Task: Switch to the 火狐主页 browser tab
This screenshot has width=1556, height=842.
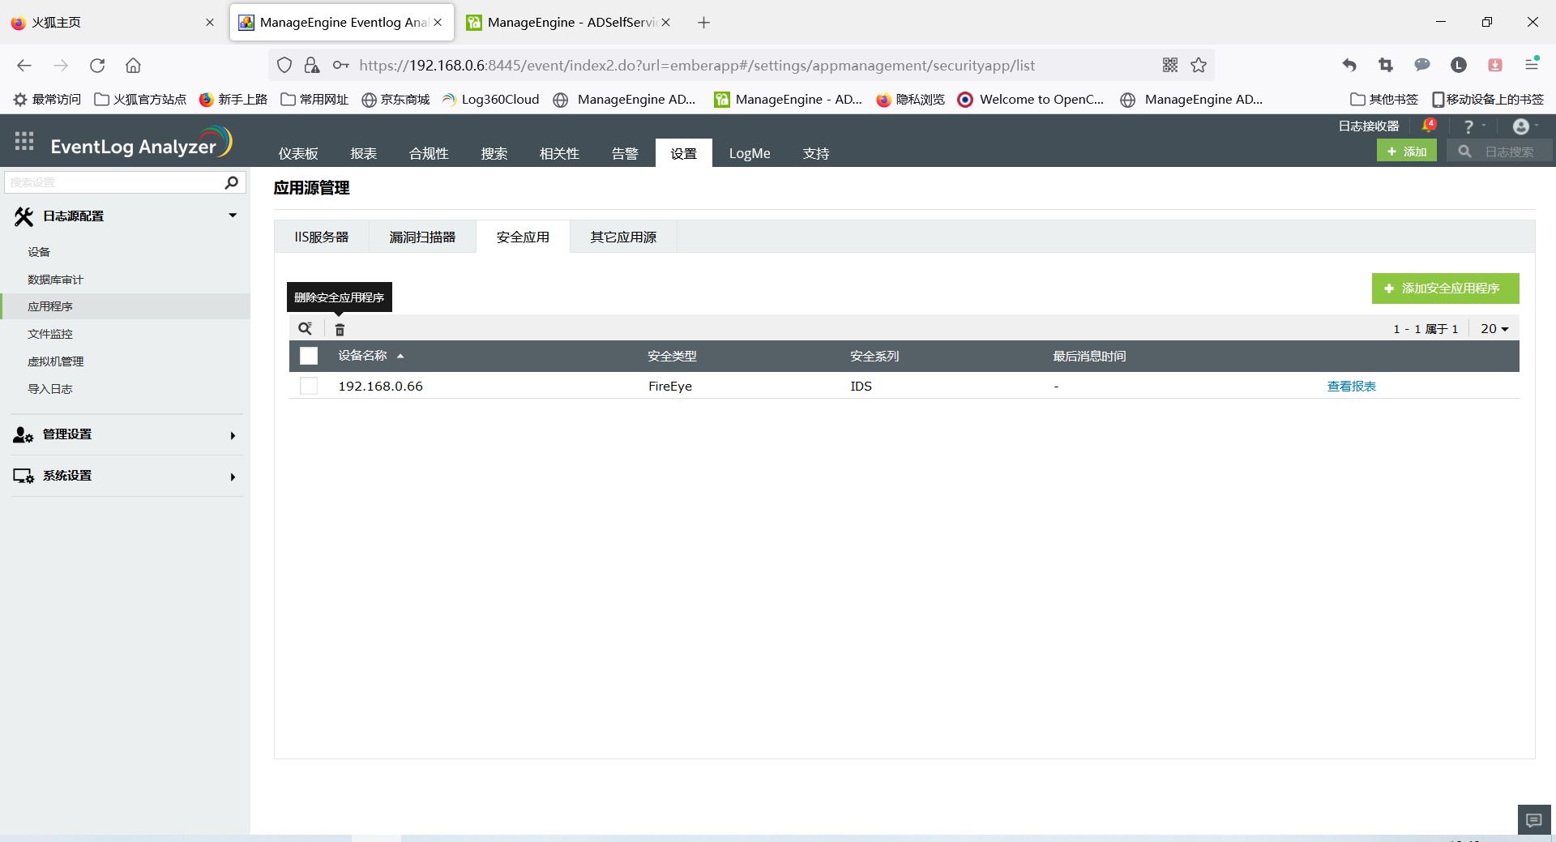Action: pyautogui.click(x=112, y=23)
